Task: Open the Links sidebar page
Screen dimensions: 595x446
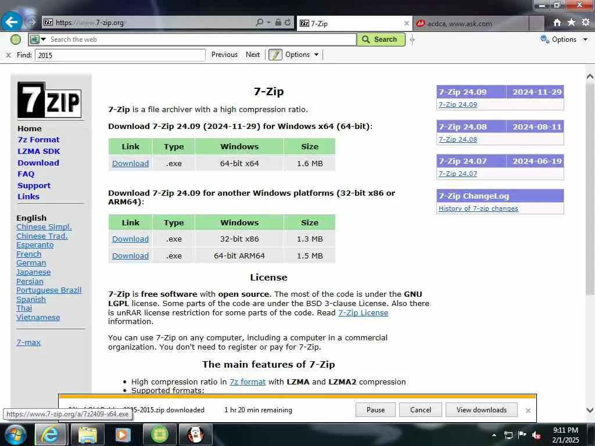Action: click(28, 196)
